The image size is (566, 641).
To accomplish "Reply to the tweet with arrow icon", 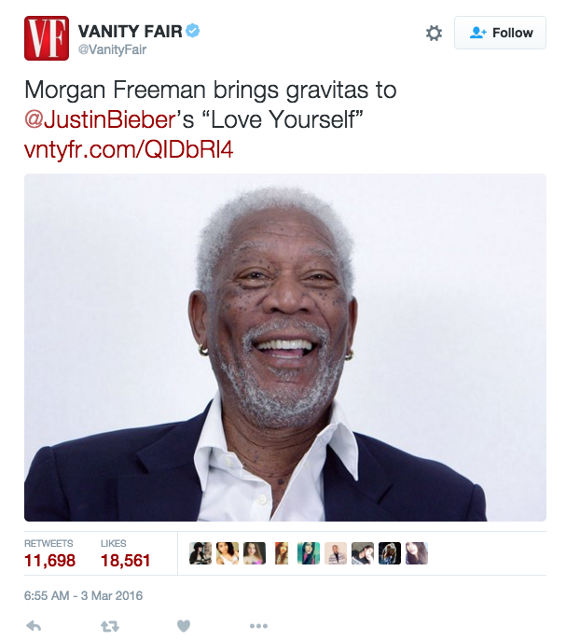I will [34, 625].
